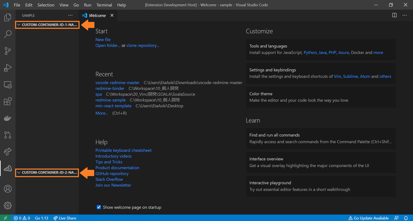Open the Interface overview card
Image resolution: width=413 pixels, height=221 pixels.
(321, 162)
